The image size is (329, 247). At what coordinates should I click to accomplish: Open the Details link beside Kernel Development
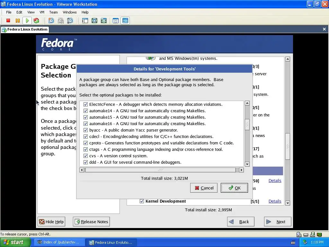coord(275,201)
